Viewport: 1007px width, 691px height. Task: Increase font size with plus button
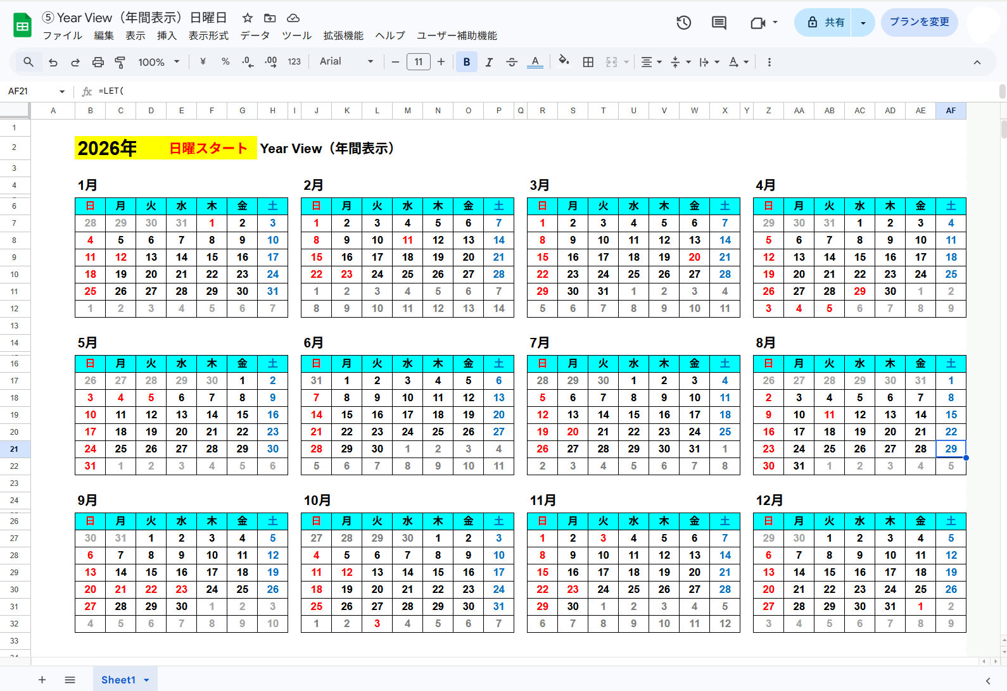point(441,61)
